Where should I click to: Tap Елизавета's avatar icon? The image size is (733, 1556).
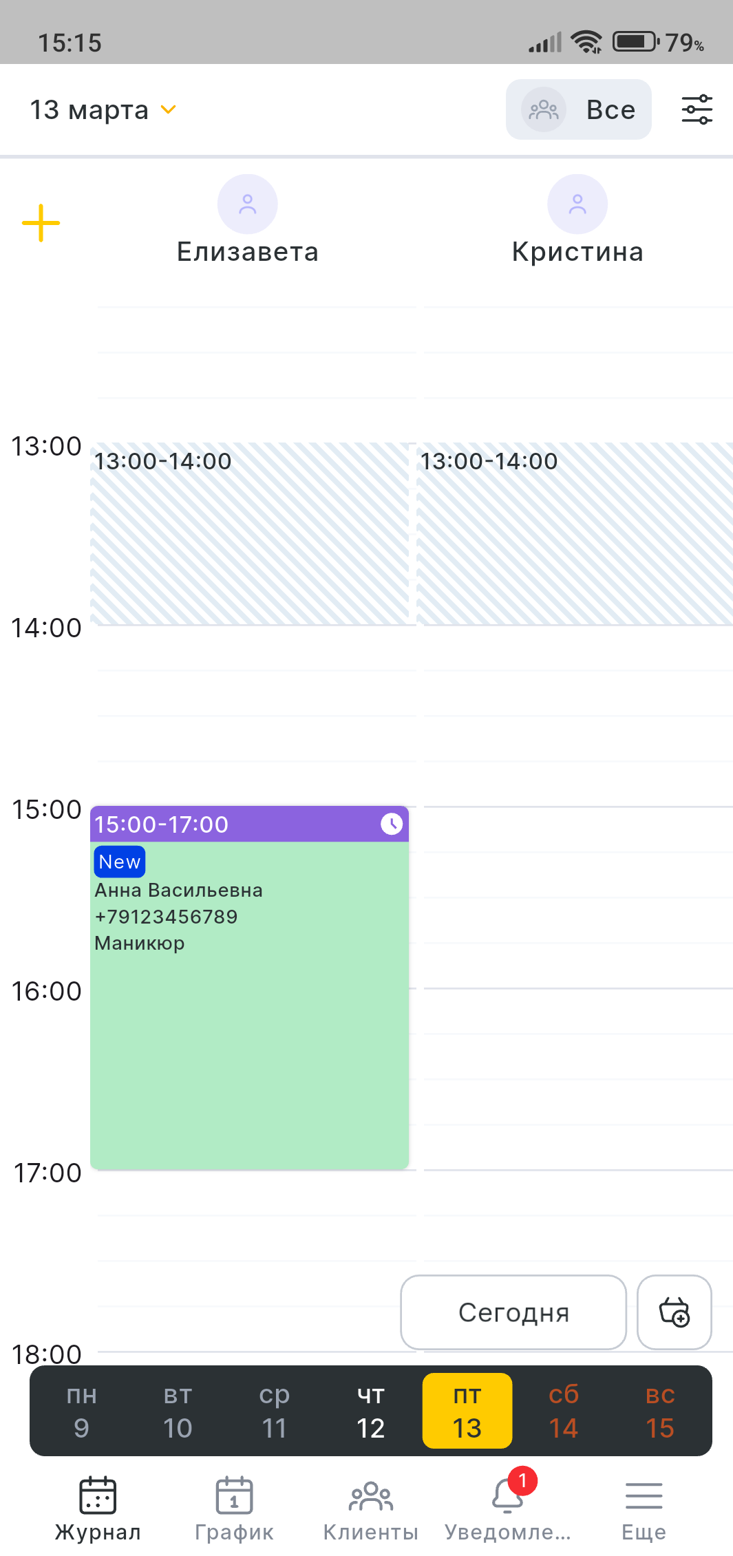tap(248, 204)
